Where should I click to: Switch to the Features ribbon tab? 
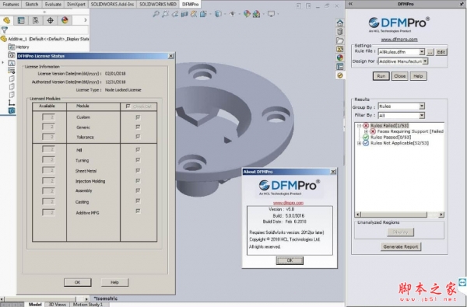tap(11, 4)
